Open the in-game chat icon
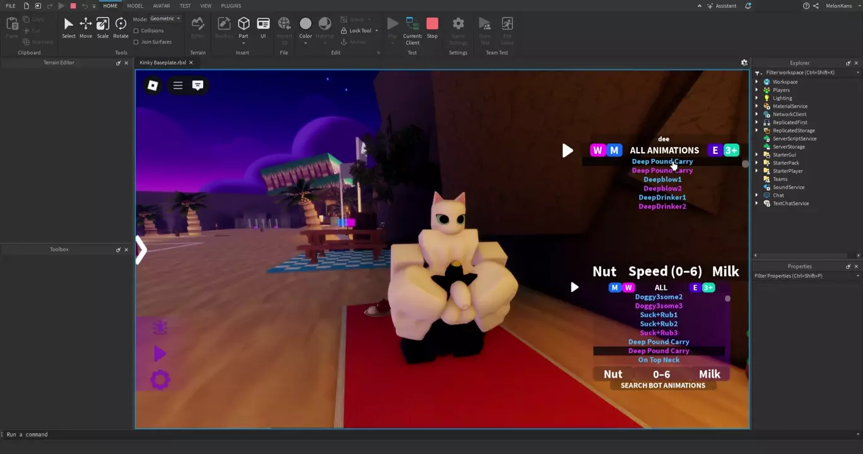 (197, 85)
